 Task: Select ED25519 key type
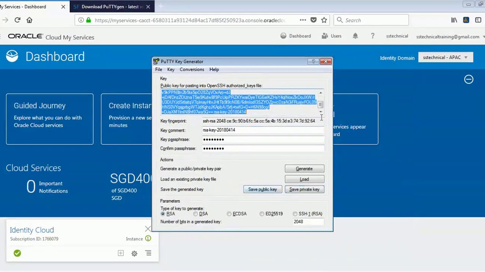[262, 214]
